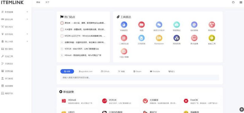Go to 图片壁纸 in the sidebar

tap(7, 49)
